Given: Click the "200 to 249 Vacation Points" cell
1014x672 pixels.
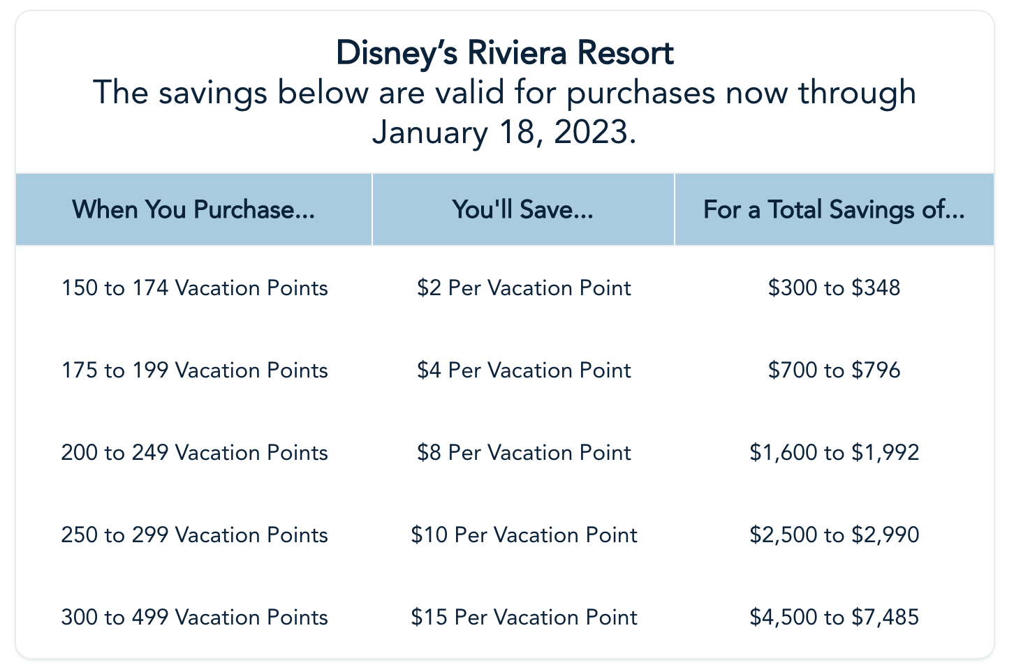Looking at the screenshot, I should (194, 452).
